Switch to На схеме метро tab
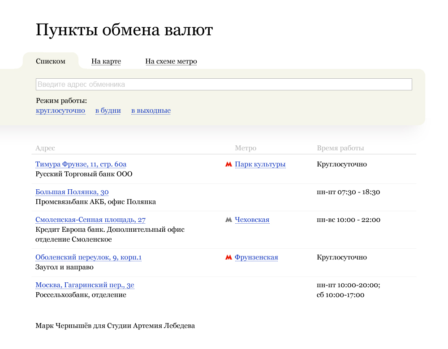The image size is (448, 349). click(171, 61)
